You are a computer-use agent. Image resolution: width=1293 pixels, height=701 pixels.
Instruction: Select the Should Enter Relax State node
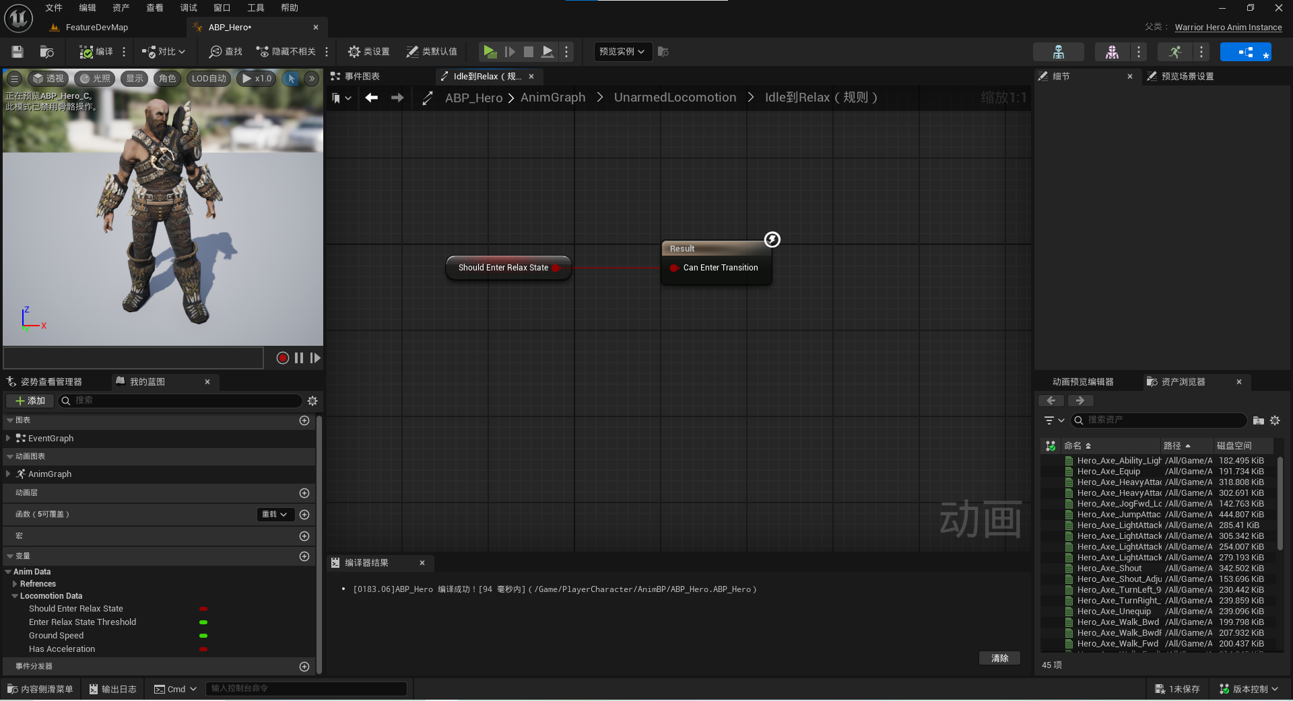coord(508,268)
